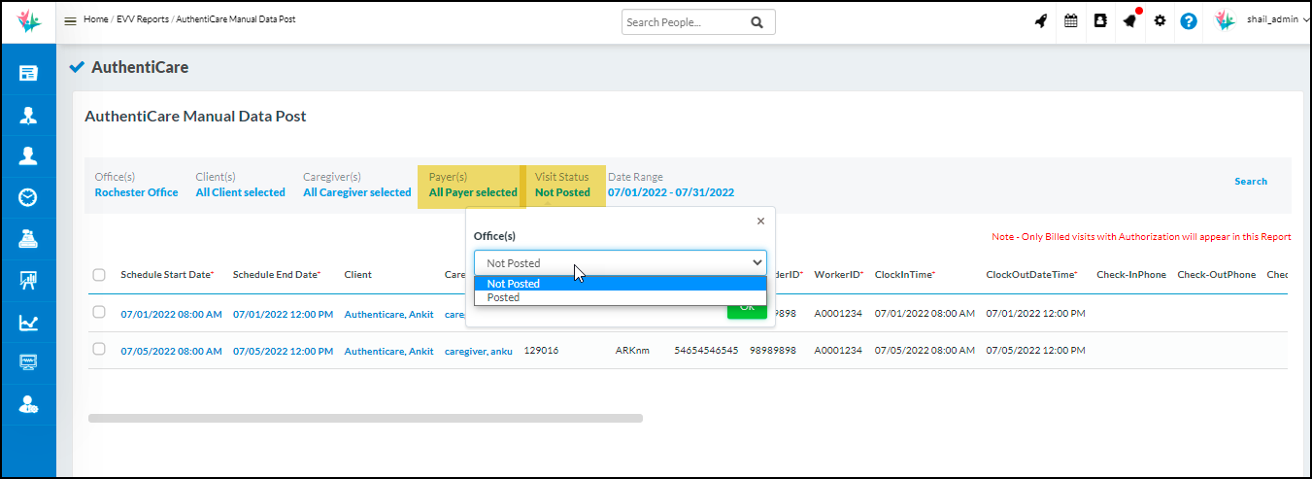Select the Posted option in list
This screenshot has width=1312, height=479.
[503, 297]
